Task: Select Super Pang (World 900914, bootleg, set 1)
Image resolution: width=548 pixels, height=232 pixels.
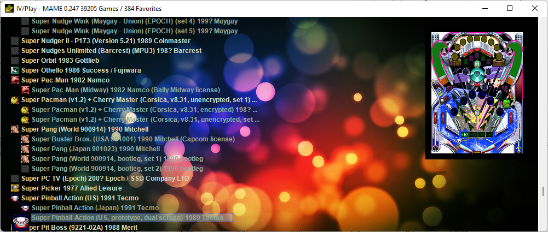Action: pos(117,159)
